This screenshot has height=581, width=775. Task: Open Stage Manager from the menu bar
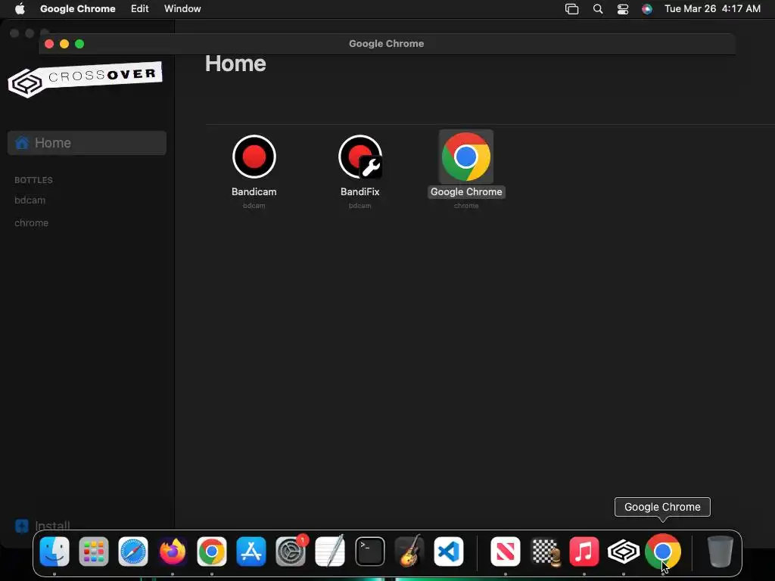click(x=572, y=9)
